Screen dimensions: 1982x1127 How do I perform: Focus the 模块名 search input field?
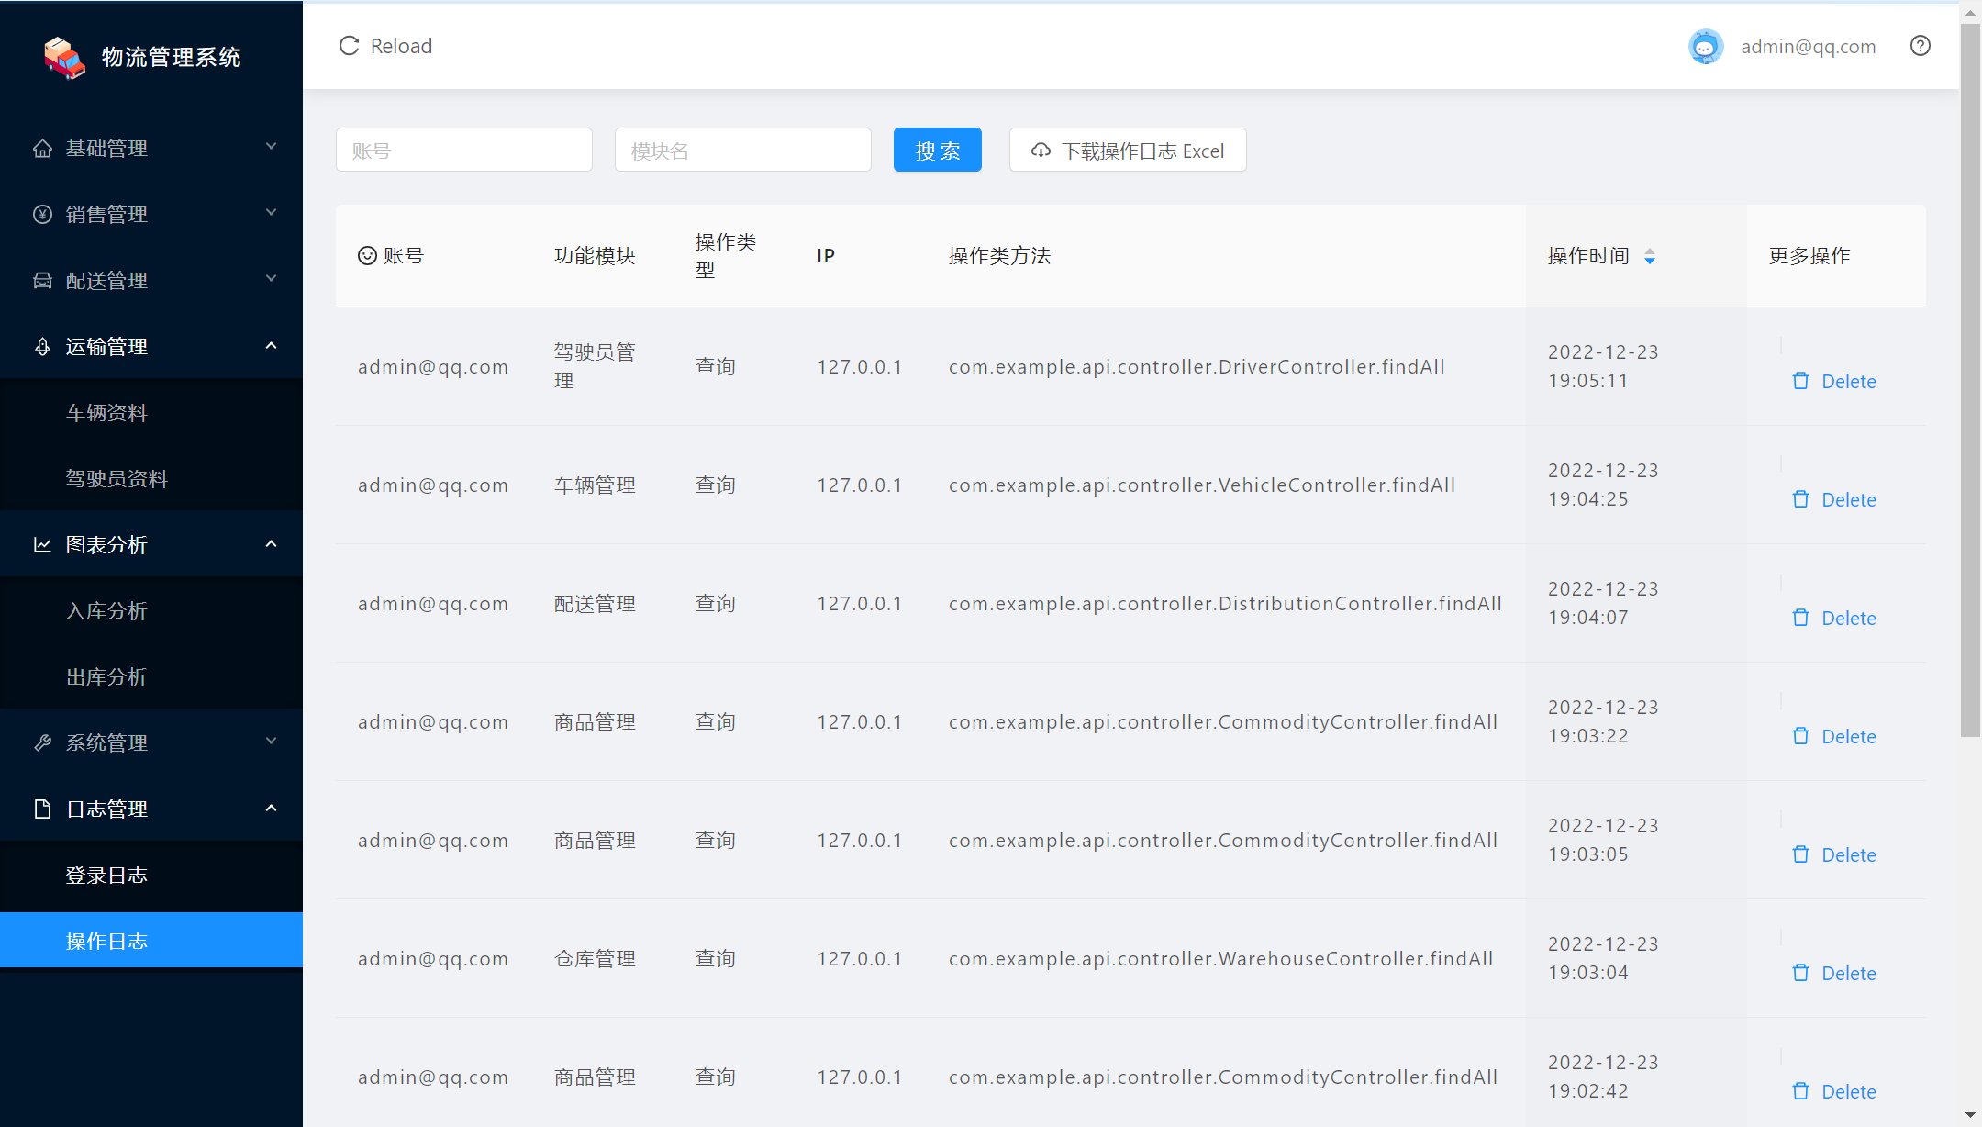pos(743,150)
